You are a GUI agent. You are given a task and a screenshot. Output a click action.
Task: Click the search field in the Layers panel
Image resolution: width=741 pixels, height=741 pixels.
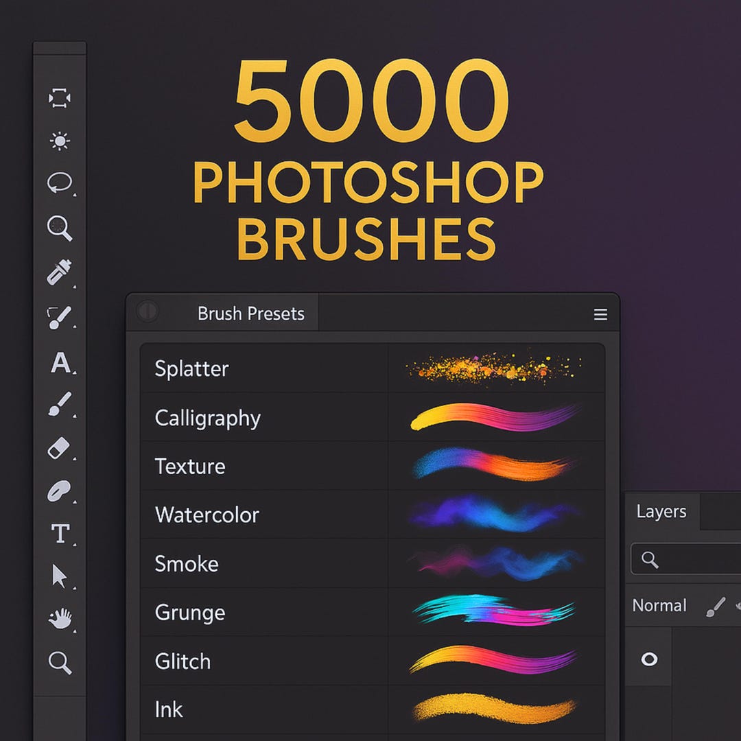(686, 558)
